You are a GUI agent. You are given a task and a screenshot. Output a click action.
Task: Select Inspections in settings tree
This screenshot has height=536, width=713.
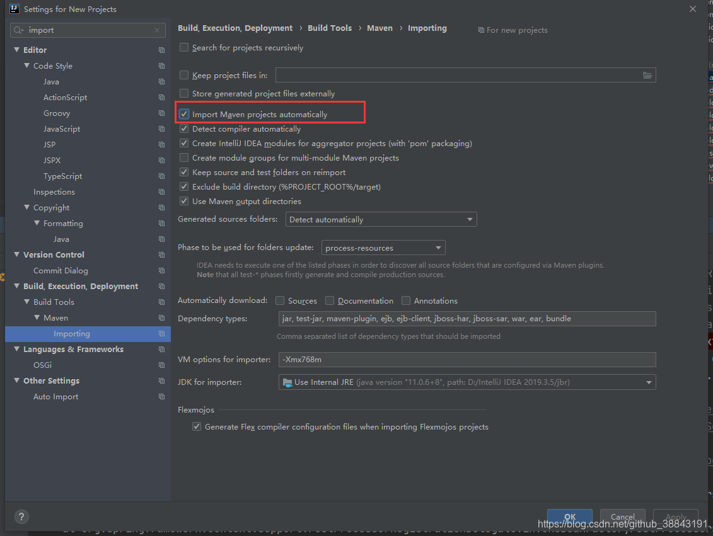click(54, 191)
